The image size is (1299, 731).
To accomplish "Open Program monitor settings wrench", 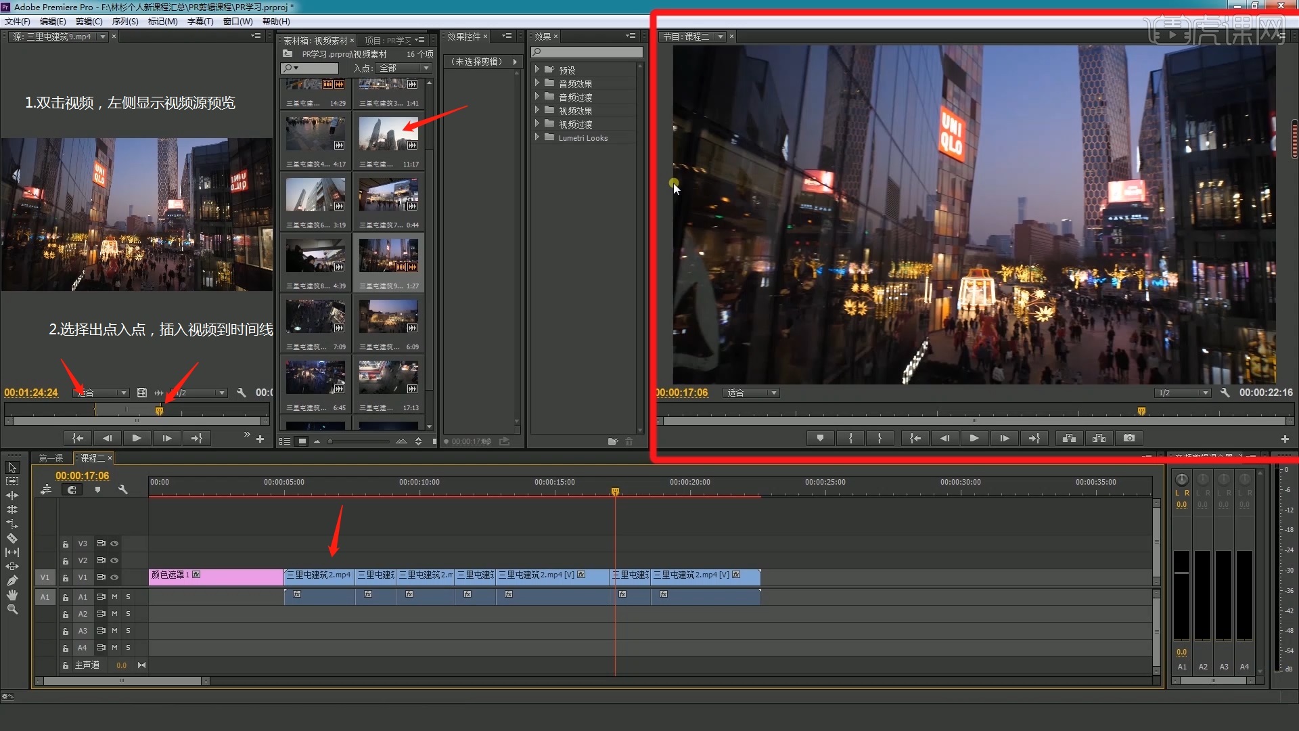I will pyautogui.click(x=1225, y=393).
